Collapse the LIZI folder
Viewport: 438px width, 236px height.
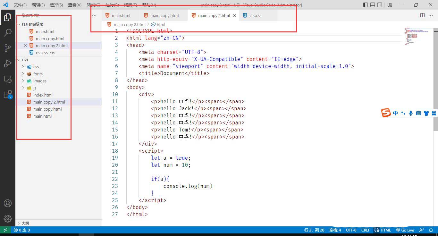(x=18, y=60)
